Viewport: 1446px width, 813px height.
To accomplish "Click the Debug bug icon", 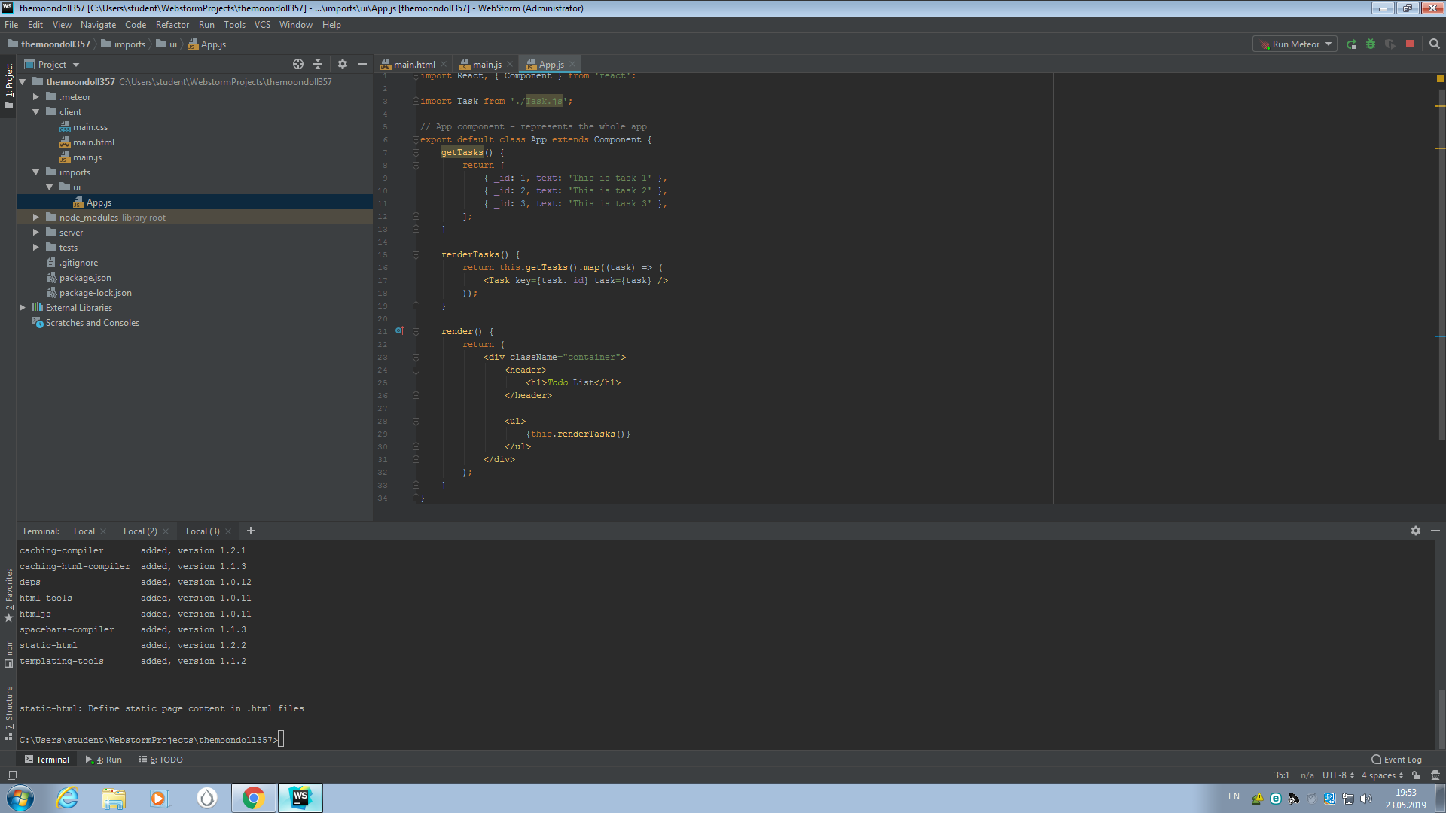I will coord(1371,44).
